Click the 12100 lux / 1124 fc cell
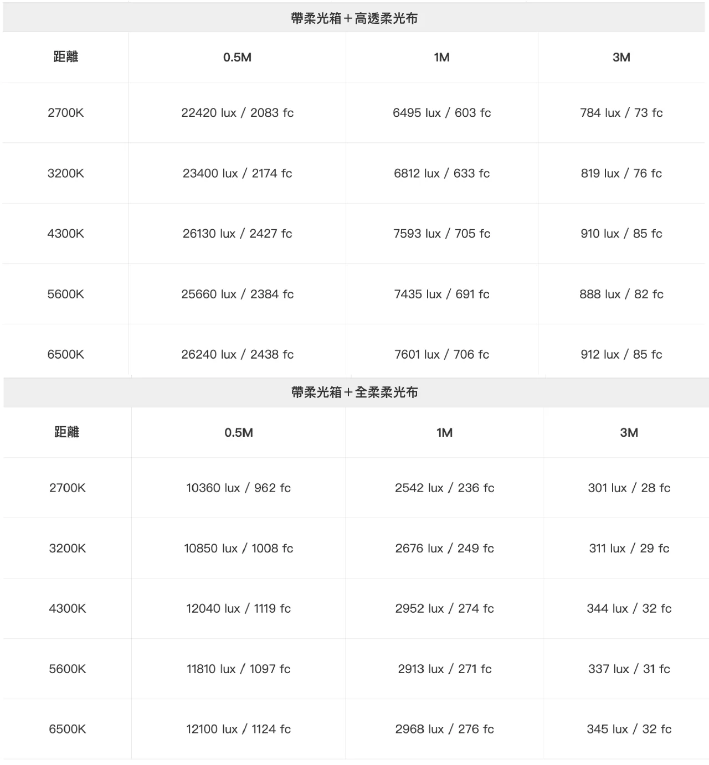 coord(238,729)
